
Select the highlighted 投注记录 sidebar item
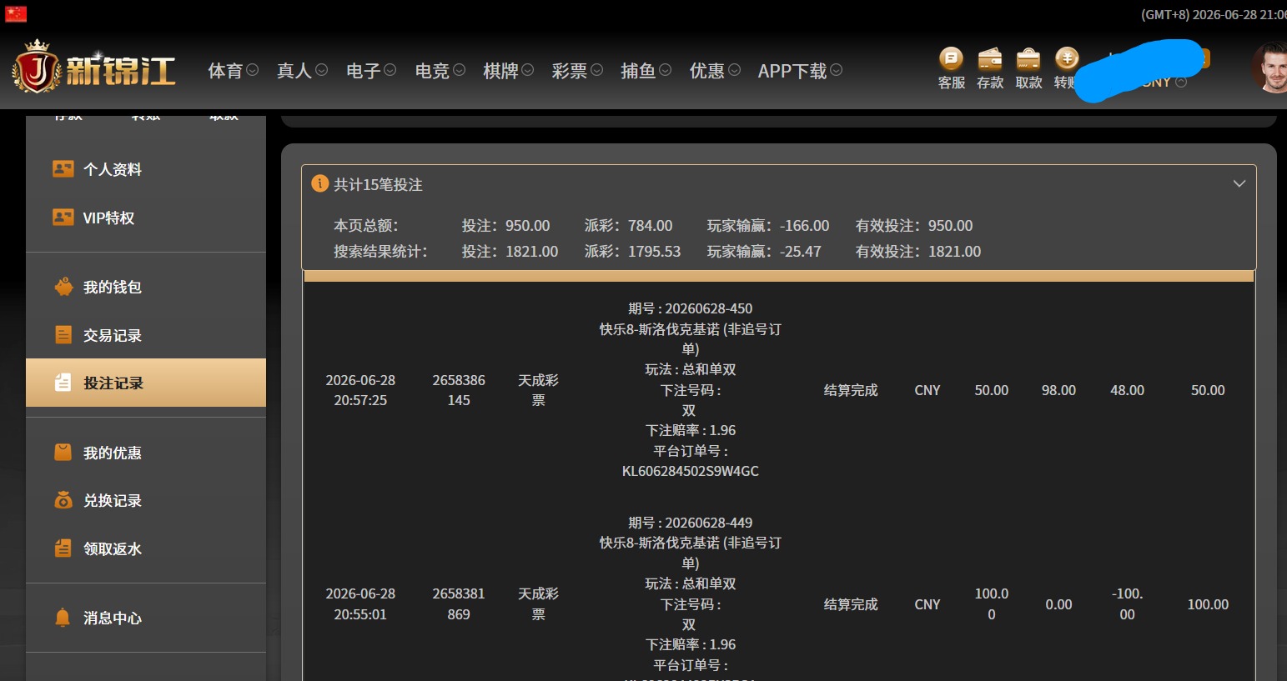(146, 383)
